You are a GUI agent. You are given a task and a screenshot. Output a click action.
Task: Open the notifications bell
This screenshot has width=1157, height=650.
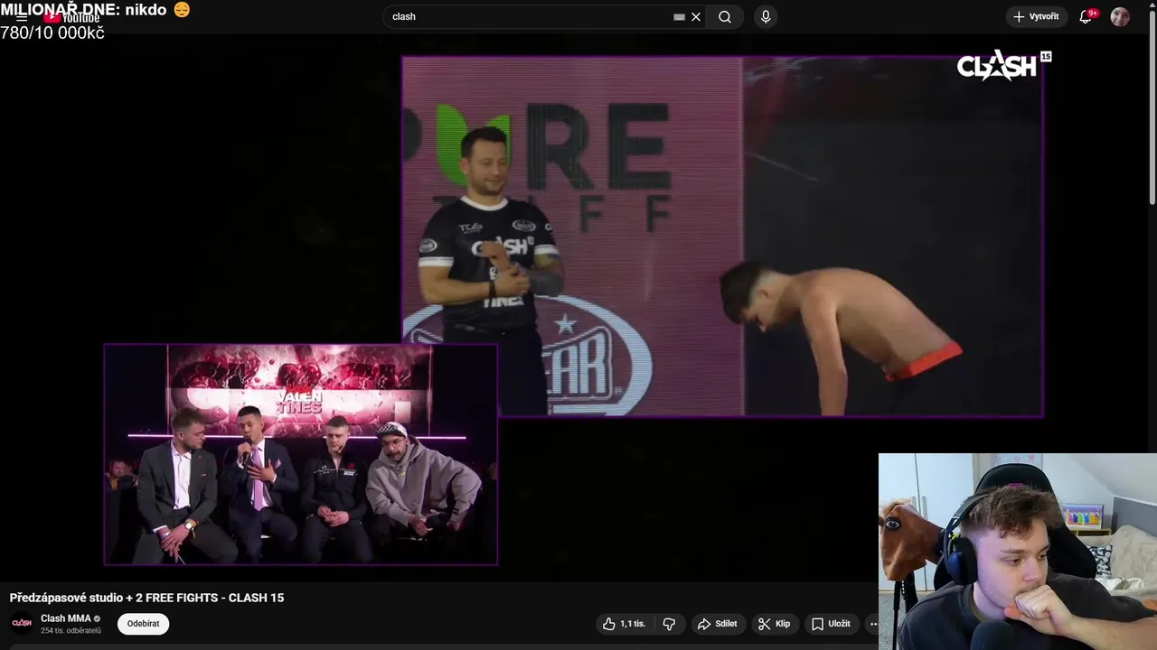(x=1086, y=16)
